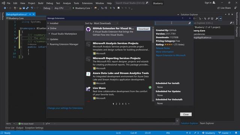Image resolution: width=240 pixels, height=135 pixels.
Task: Open the Toolbox side panel tab
Action: (x=3, y=16)
